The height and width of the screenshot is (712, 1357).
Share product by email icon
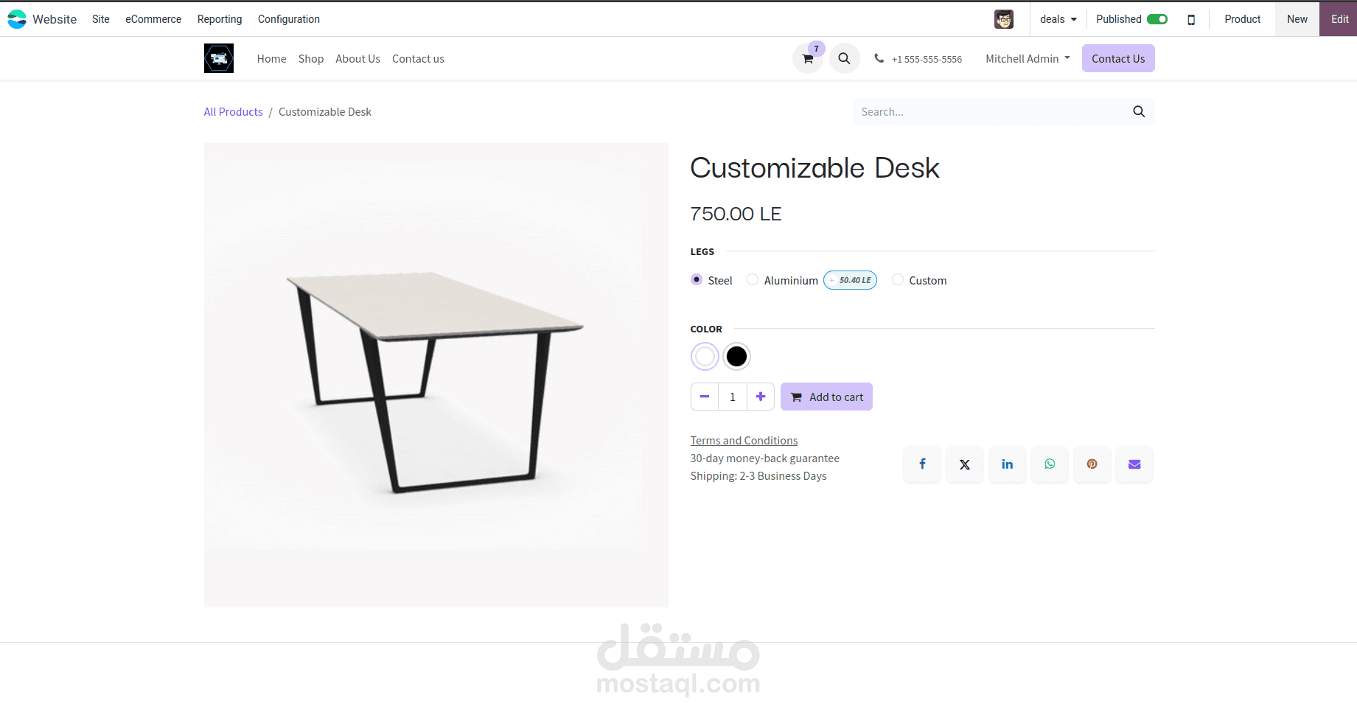(1134, 464)
